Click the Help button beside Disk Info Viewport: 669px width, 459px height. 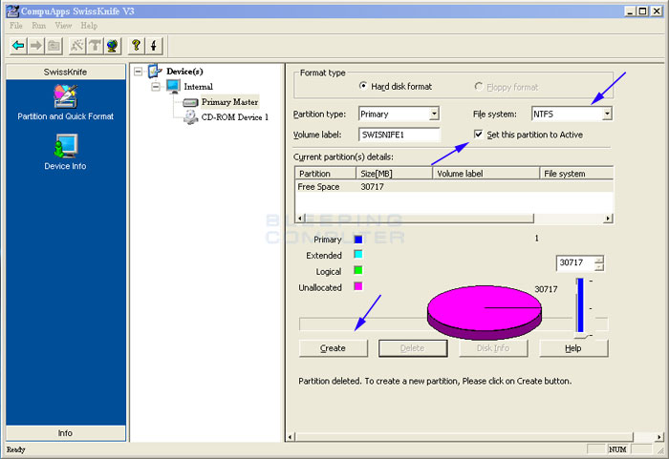[x=573, y=348]
